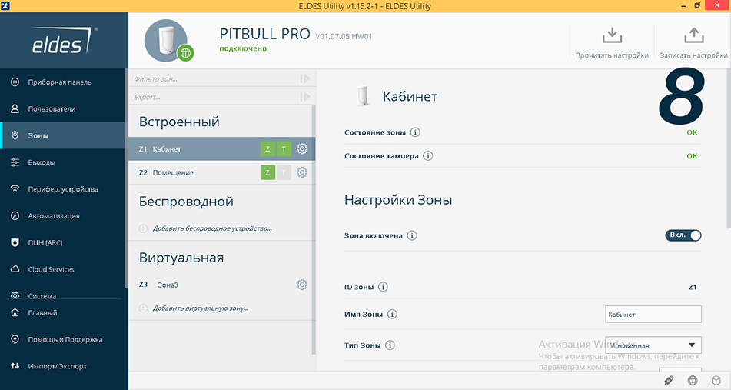Click the PITBULL PRO device image
Screen dimensions: 731x390
[x=166, y=41]
